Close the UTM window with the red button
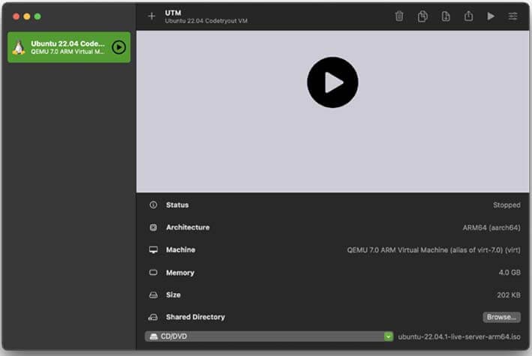 tap(16, 16)
